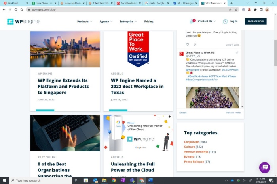Open a new browser tab with plus
Screen dimensions: 277x184
point(231,3)
